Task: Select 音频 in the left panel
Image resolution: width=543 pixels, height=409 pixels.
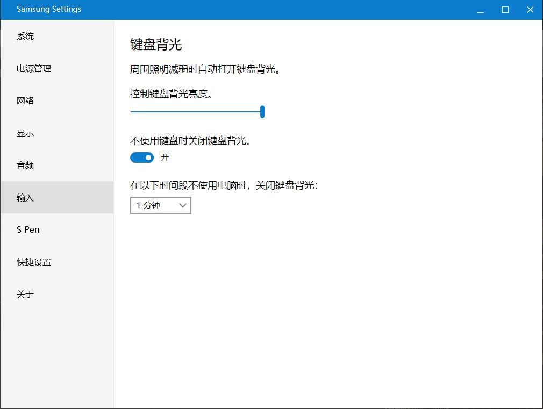Action: pyautogui.click(x=25, y=165)
